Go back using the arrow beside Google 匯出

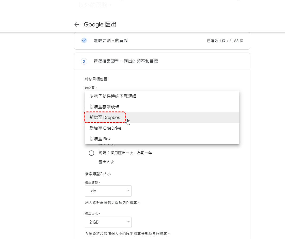tap(77, 24)
